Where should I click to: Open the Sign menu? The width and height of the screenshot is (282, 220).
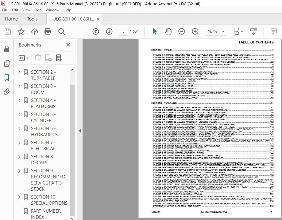tap(38, 10)
